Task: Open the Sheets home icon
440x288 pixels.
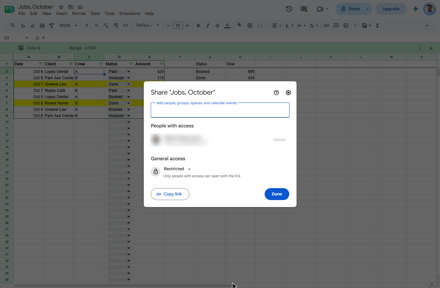Action: point(9,10)
